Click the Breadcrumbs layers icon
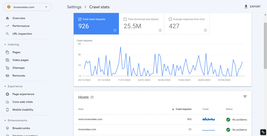This screenshot has height=136, width=267. click(7, 128)
